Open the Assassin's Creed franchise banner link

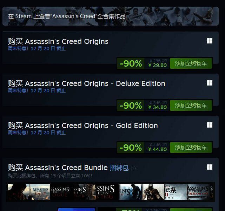point(67,16)
